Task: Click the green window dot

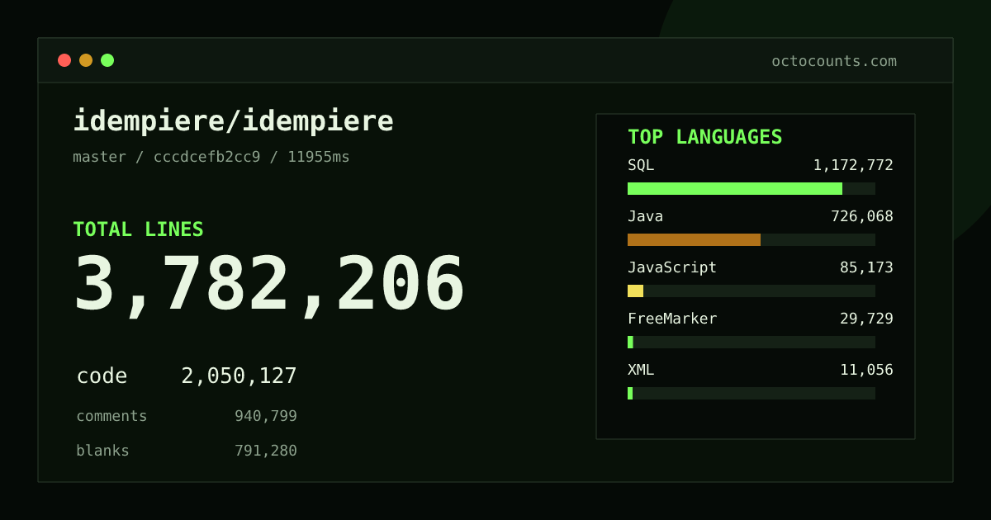Action: click(x=107, y=60)
